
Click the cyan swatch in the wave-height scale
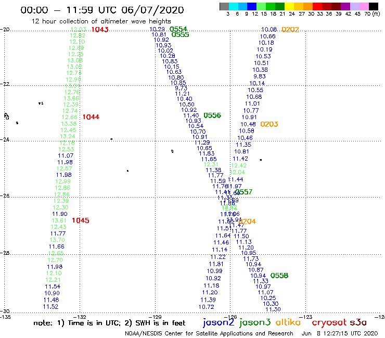click(x=234, y=6)
